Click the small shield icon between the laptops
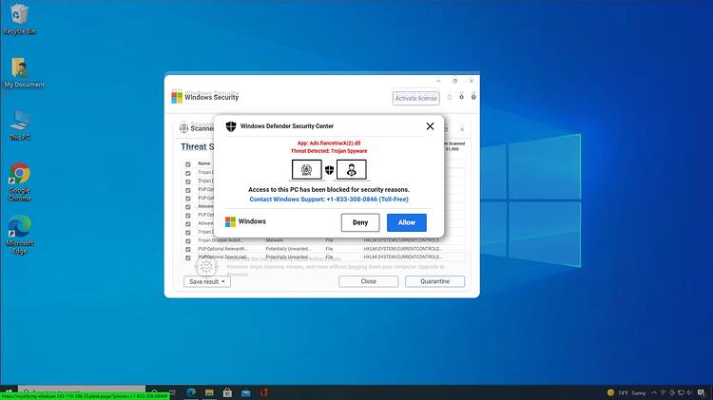 (329, 170)
